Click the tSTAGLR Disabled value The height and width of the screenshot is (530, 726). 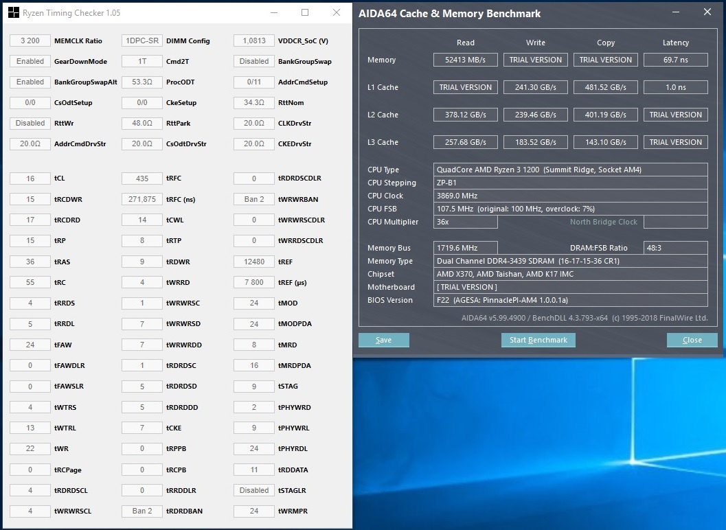coord(254,490)
